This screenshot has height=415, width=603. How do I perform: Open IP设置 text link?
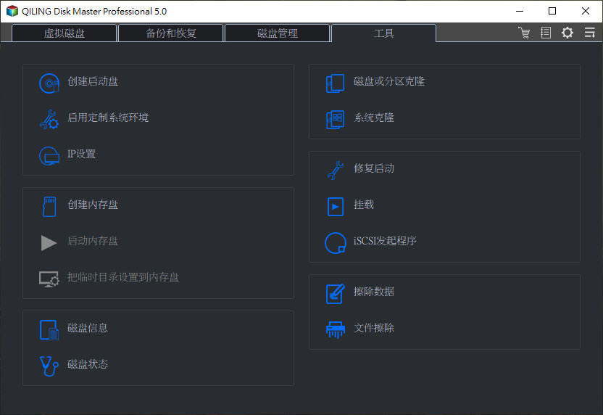point(81,154)
